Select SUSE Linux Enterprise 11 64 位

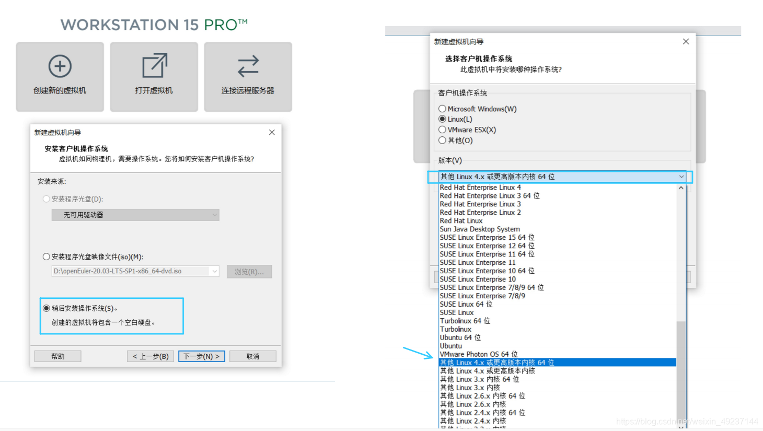coord(558,254)
